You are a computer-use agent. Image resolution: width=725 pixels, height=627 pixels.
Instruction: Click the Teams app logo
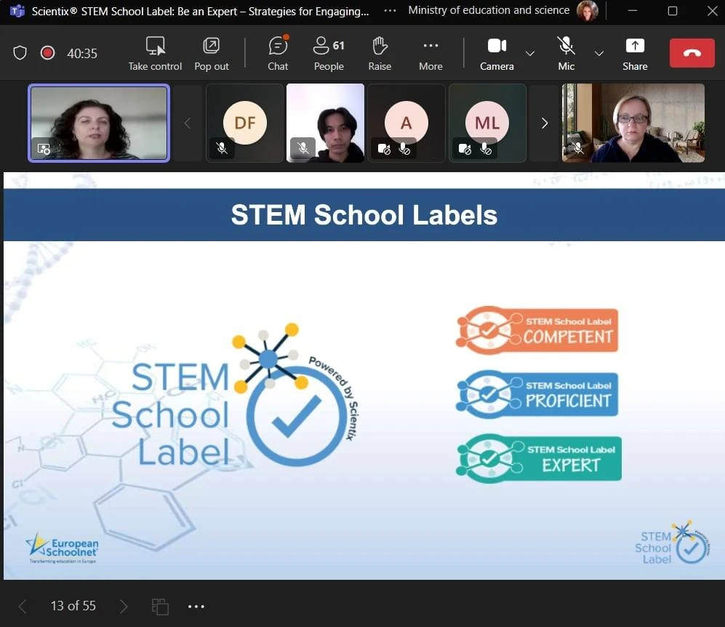coord(17,11)
